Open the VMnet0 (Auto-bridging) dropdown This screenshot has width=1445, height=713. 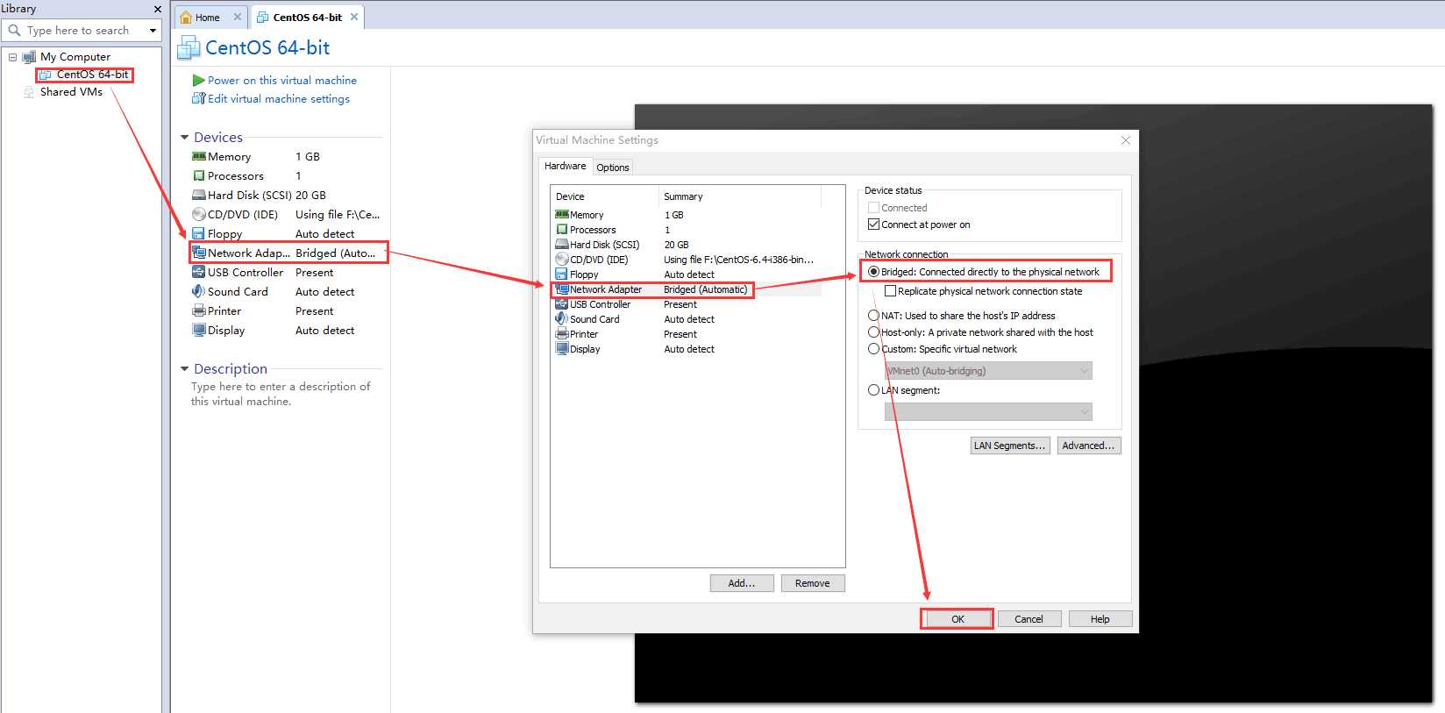[x=988, y=371]
